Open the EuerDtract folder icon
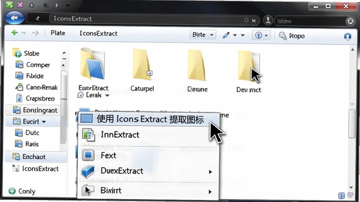 [x=93, y=65]
